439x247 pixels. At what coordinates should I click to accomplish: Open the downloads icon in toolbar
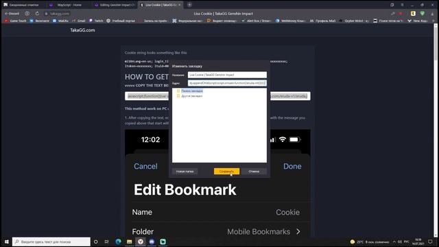pos(432,14)
